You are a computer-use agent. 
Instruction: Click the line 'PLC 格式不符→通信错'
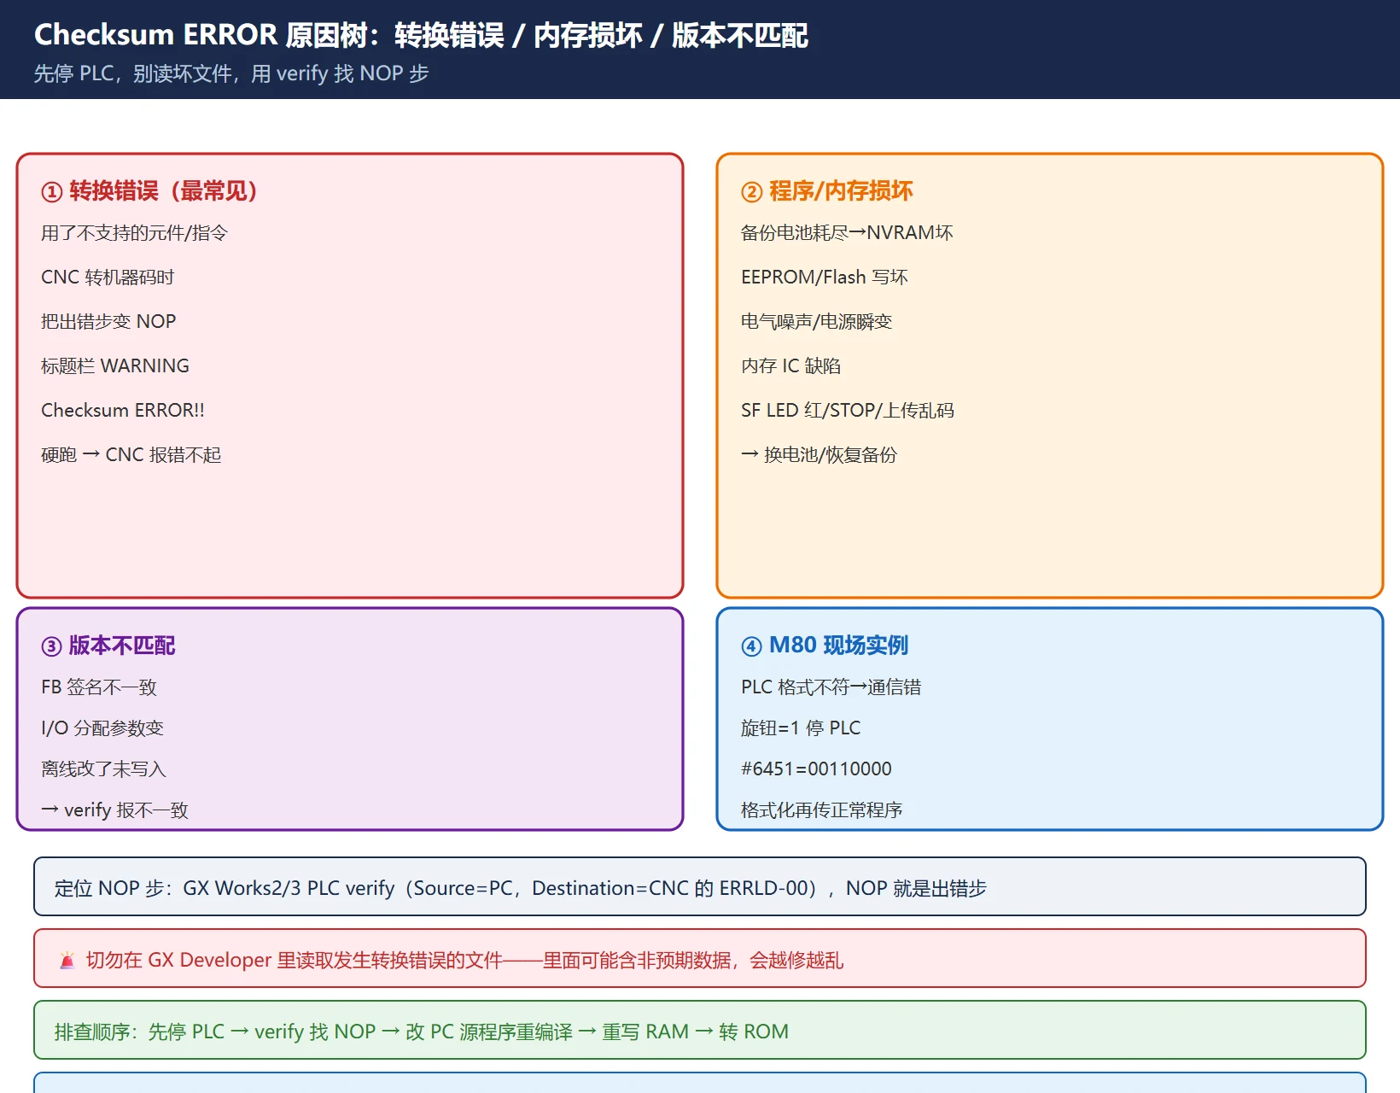tap(831, 687)
